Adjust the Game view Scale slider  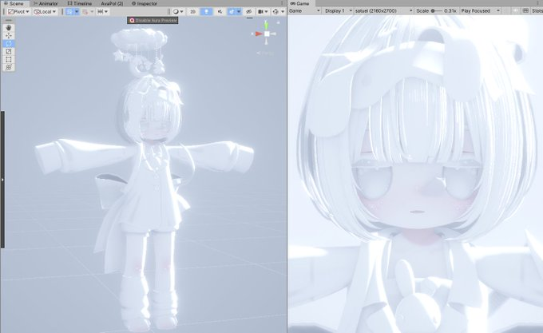pos(436,10)
